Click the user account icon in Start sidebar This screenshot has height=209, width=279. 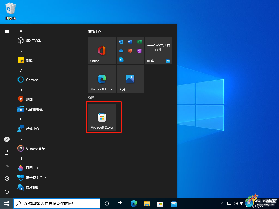pos(7,139)
